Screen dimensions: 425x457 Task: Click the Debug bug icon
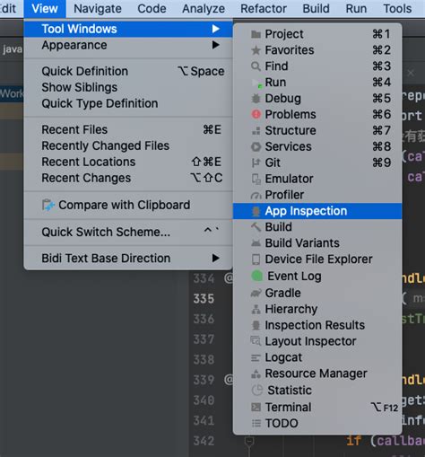[256, 99]
